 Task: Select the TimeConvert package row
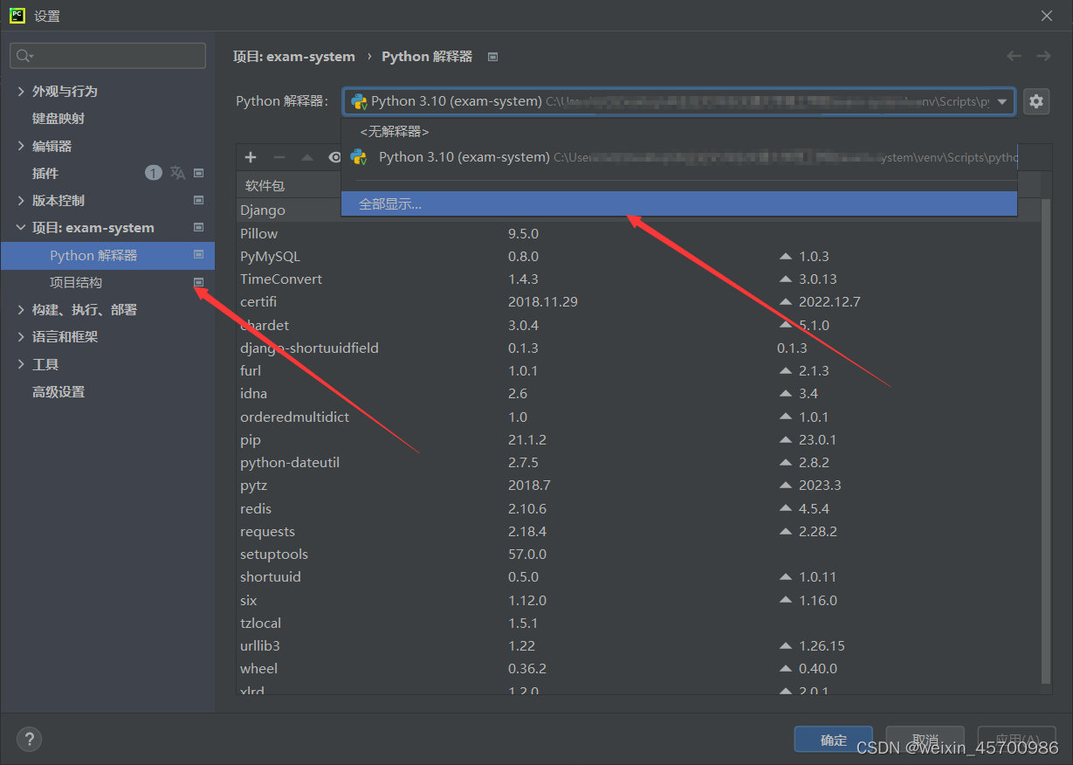click(638, 279)
